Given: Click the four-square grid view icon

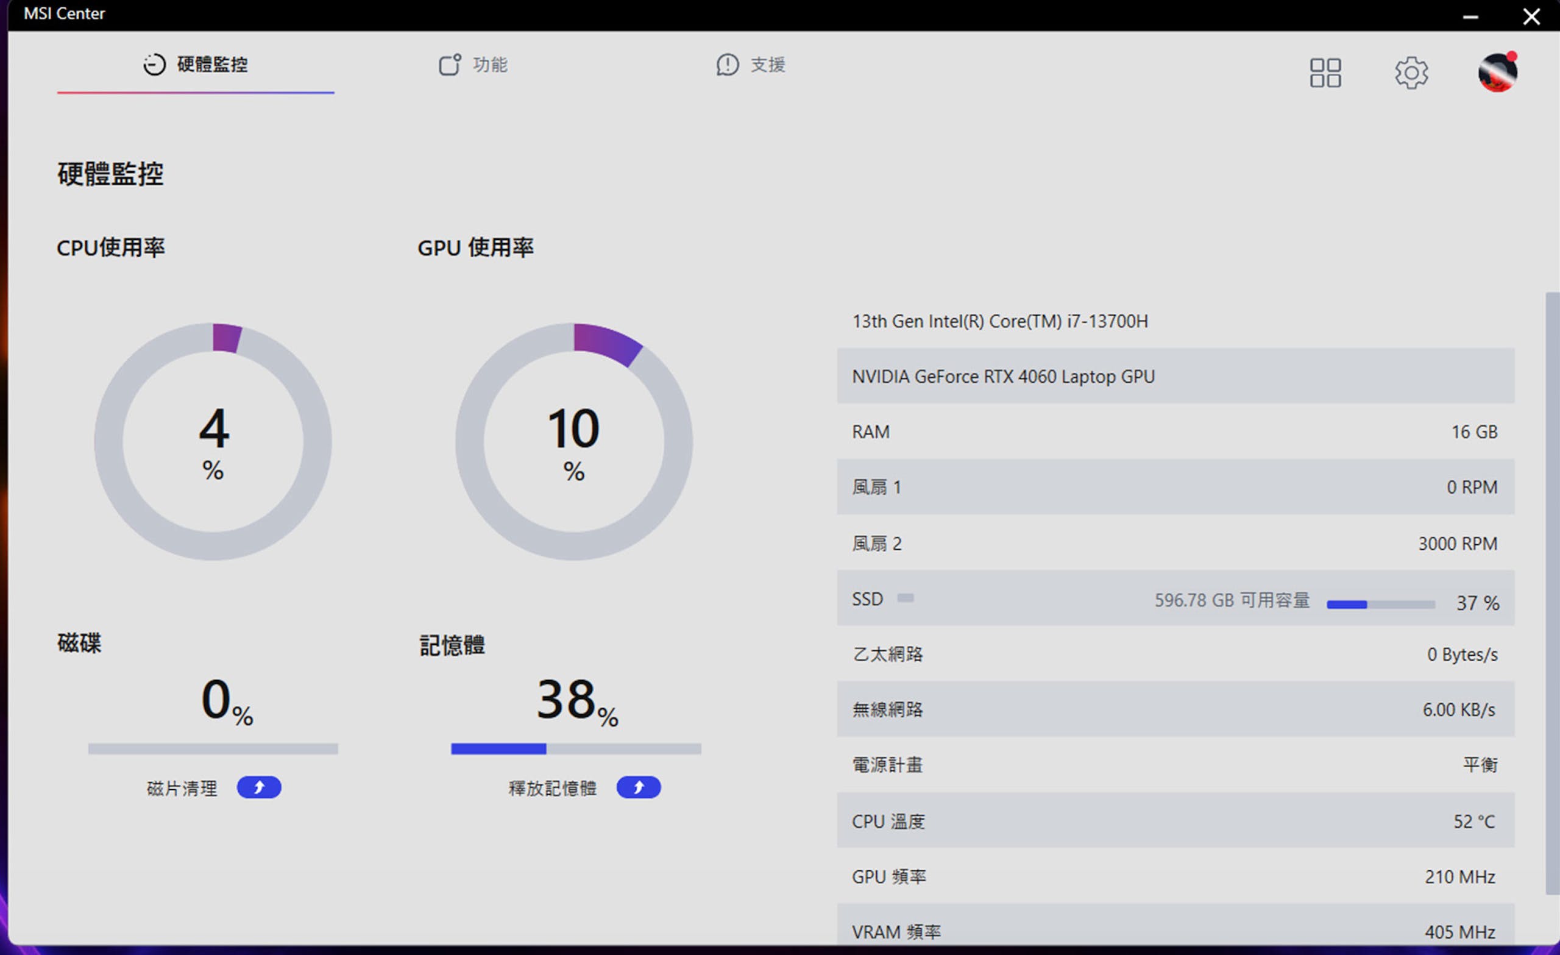Looking at the screenshot, I should pyautogui.click(x=1325, y=73).
